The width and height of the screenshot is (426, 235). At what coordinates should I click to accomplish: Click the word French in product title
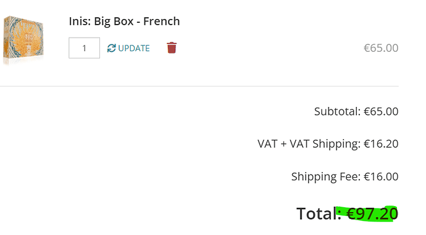161,21
